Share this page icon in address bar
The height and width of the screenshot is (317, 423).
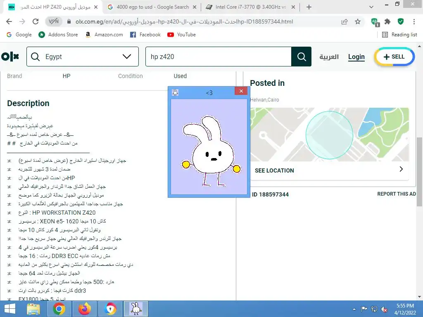click(345, 21)
